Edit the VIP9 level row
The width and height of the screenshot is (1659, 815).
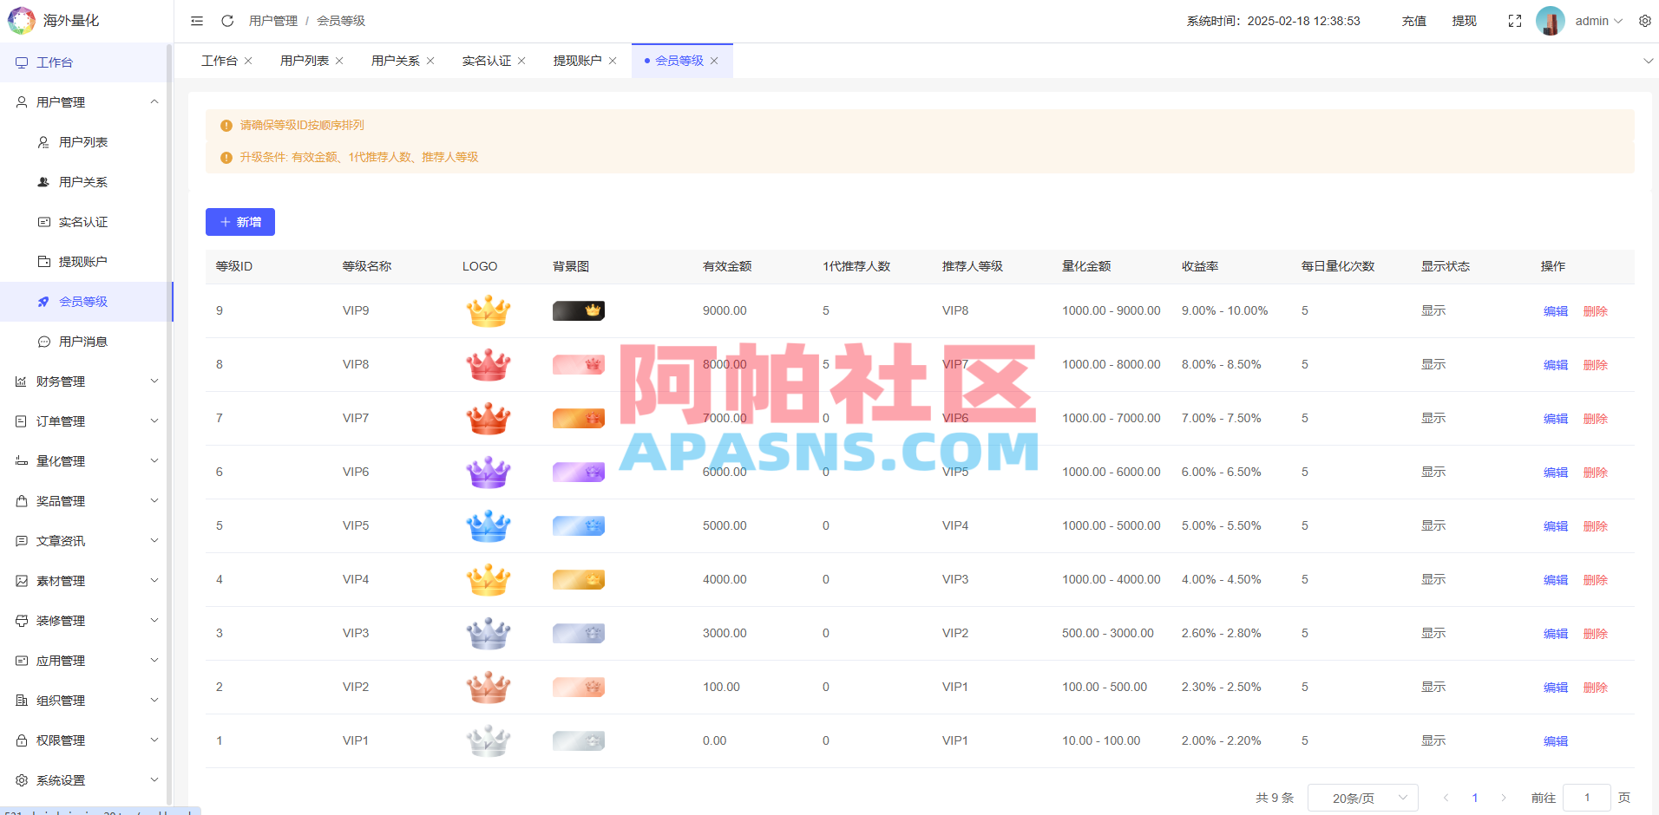(x=1555, y=310)
